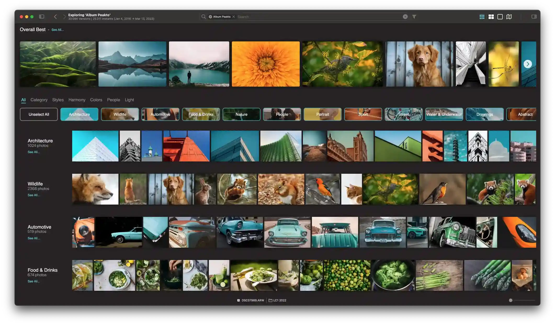The height and width of the screenshot is (325, 555).
Task: Go back with the left chevron
Action: click(x=55, y=17)
